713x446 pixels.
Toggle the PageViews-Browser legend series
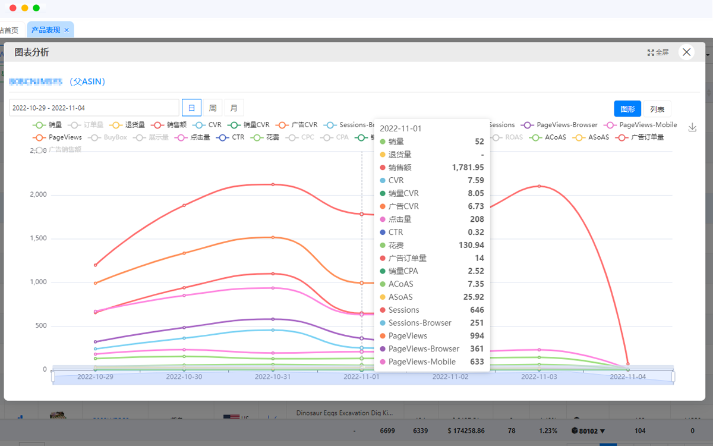tap(559, 125)
